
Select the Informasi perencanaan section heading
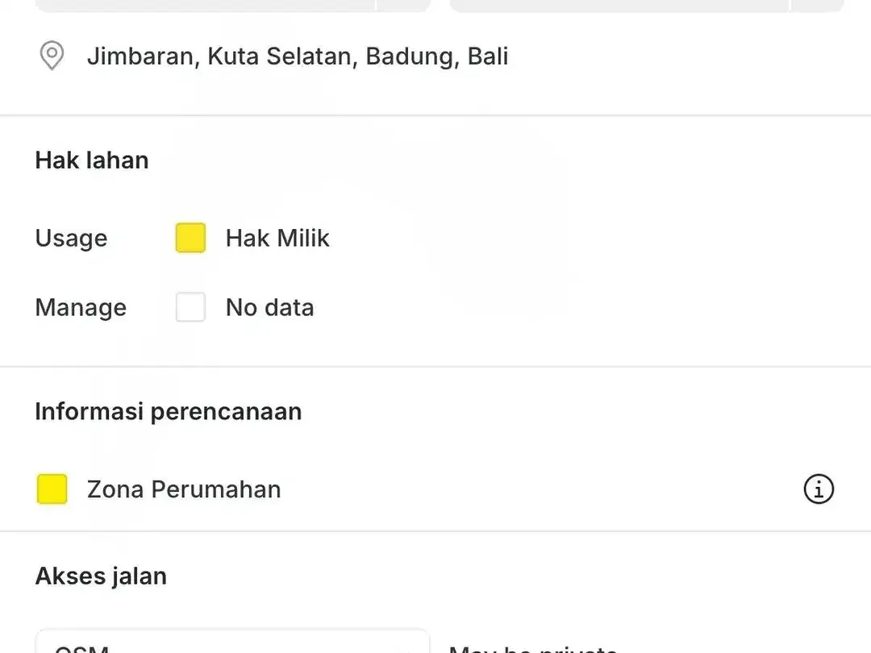pyautogui.click(x=169, y=411)
